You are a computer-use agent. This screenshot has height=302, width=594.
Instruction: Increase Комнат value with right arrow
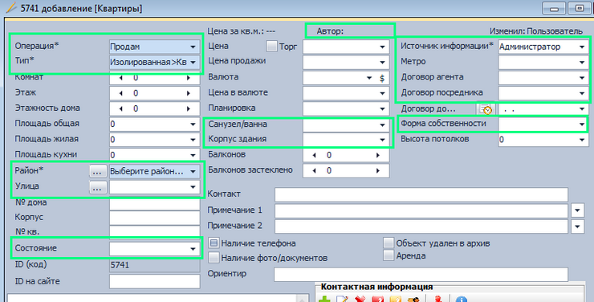189,78
